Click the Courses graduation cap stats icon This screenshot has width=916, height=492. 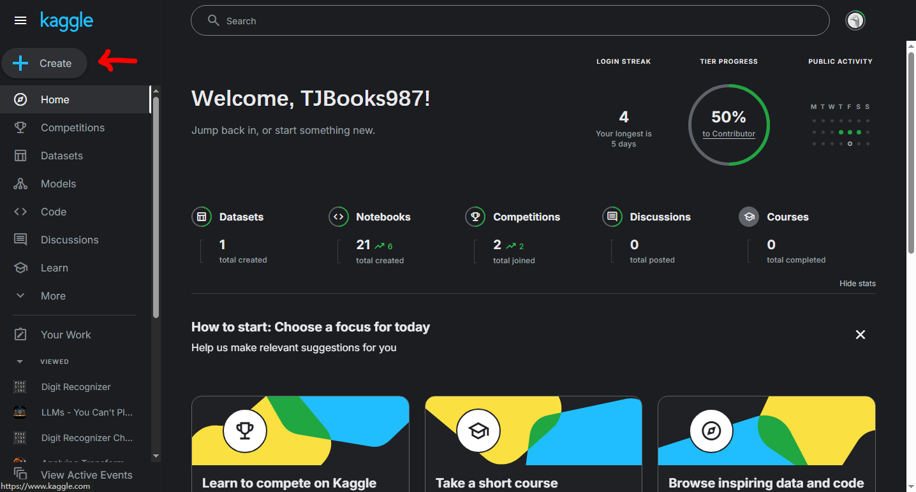(749, 217)
